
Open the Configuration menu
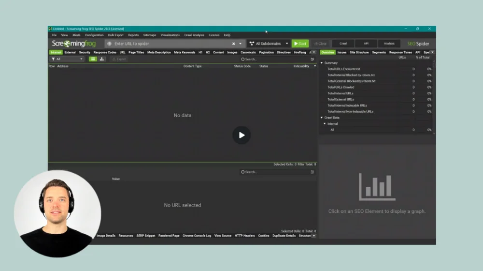[x=94, y=35]
